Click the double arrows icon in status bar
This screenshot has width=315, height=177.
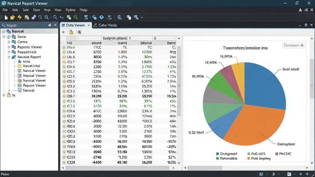(301, 174)
